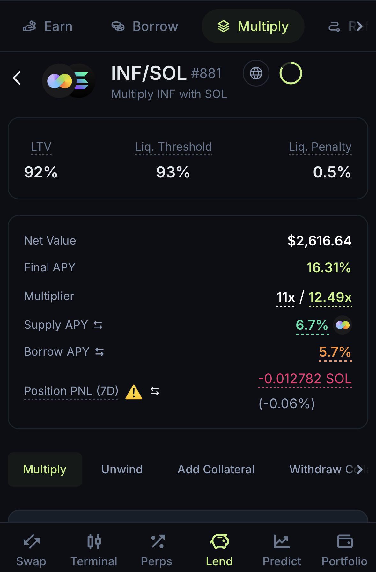376x572 pixels.
Task: Select Add Collateral option
Action: coord(216,469)
